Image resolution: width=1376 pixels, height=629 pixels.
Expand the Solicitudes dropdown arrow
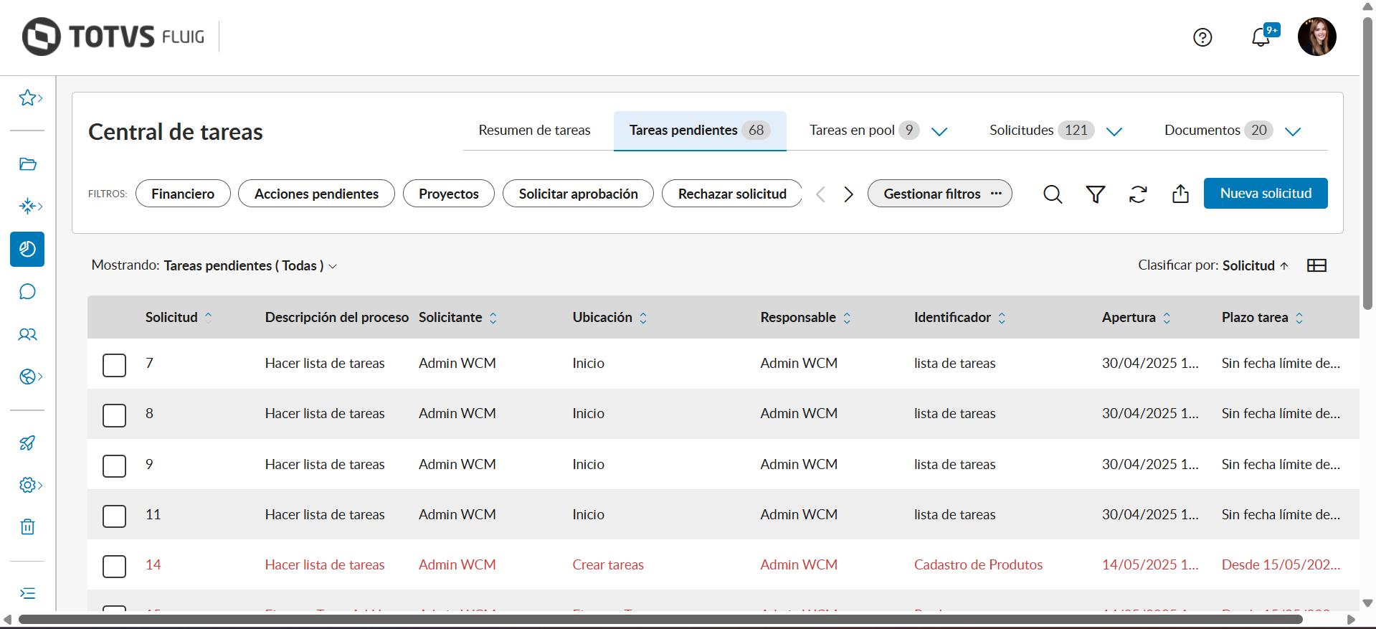[1114, 131]
